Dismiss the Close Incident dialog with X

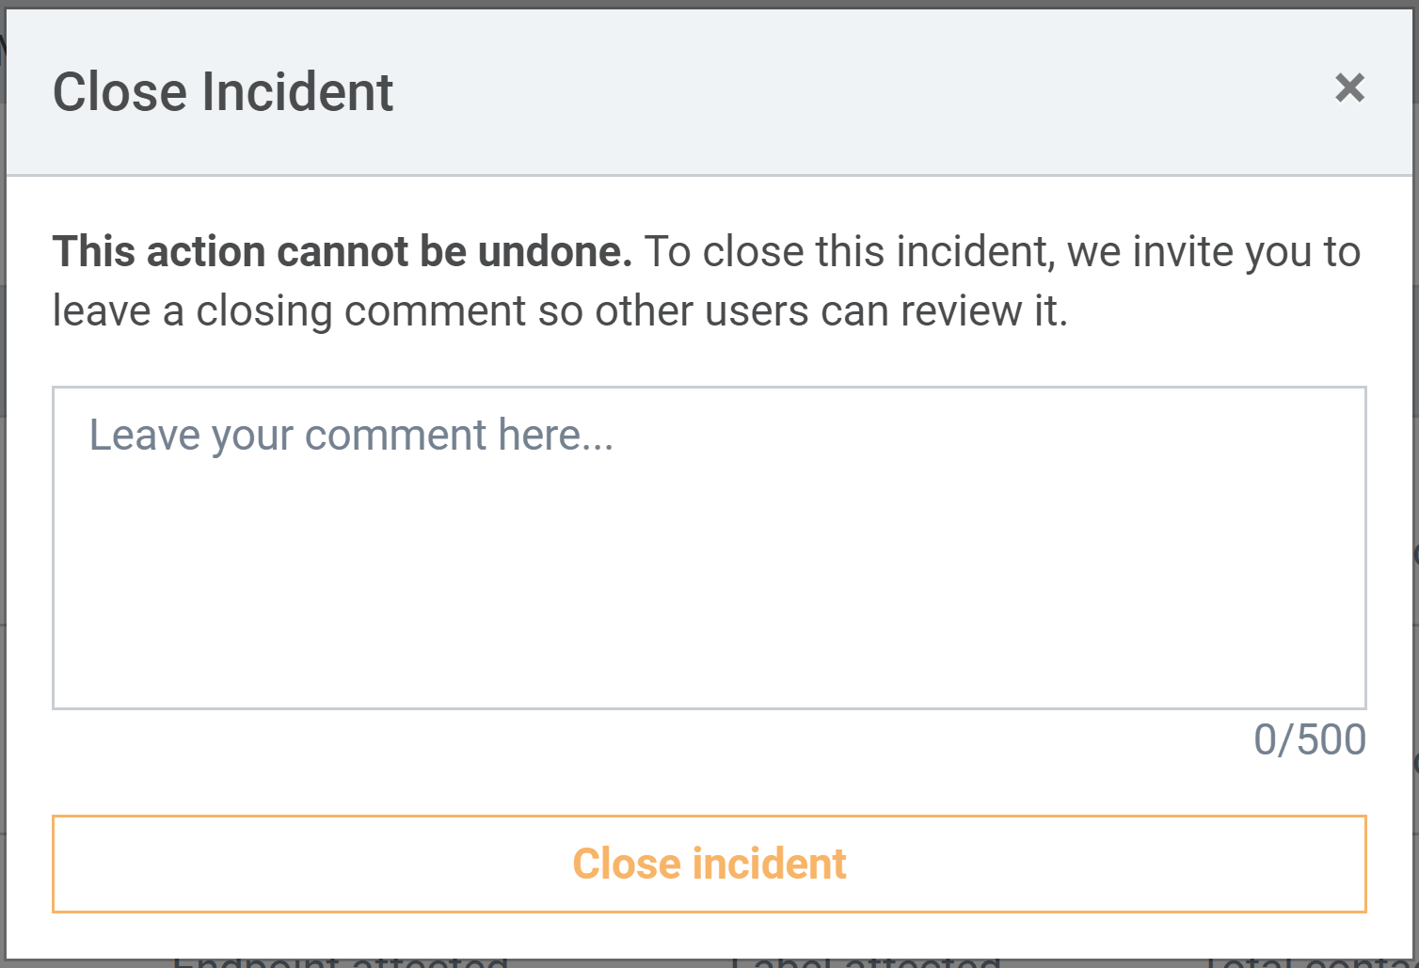tap(1349, 88)
